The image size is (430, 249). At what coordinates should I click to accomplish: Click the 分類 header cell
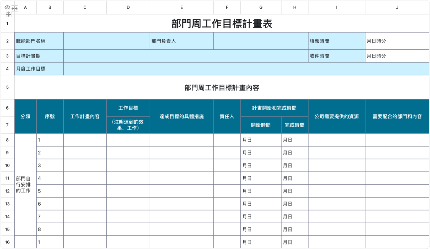25,116
